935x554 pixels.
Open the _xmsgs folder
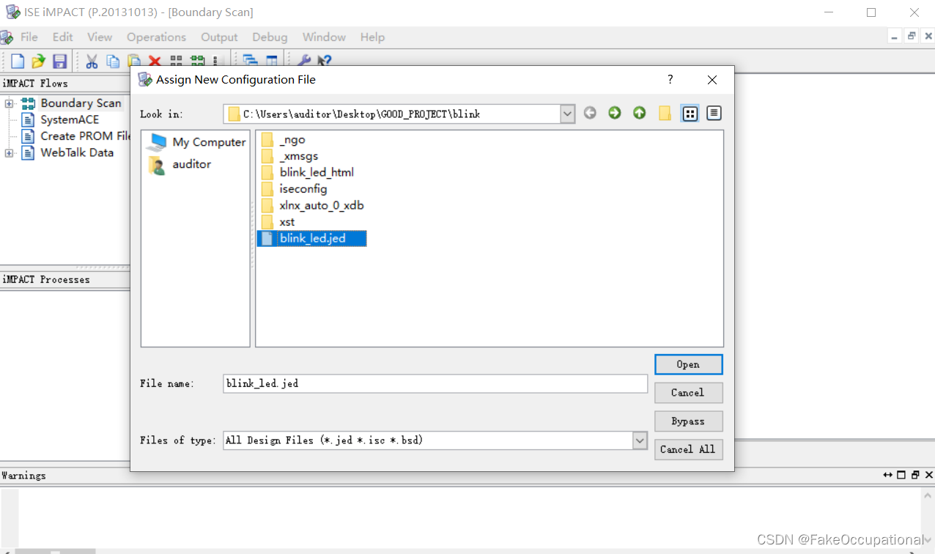click(289, 156)
